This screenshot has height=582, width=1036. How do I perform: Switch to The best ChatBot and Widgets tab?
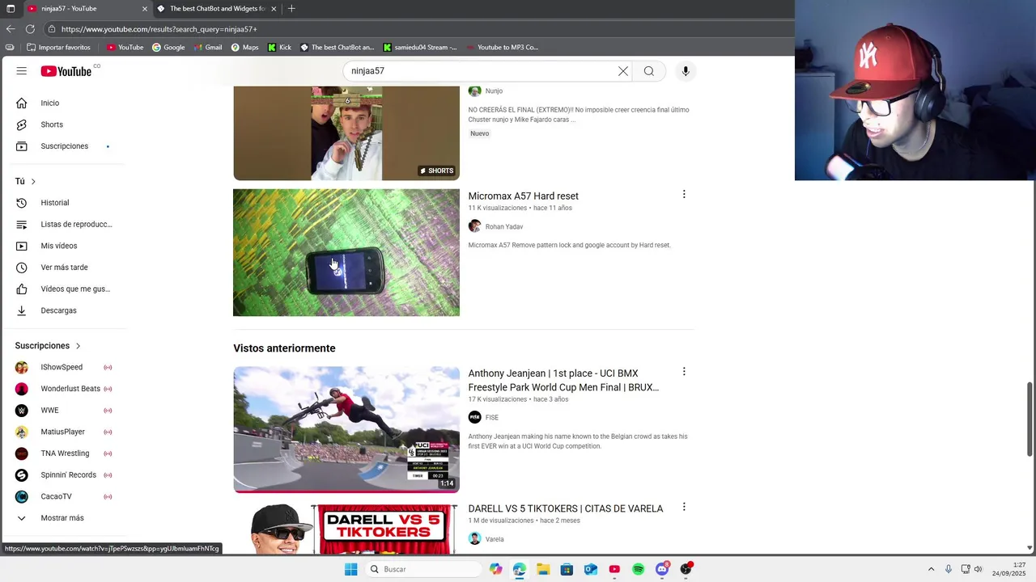point(217,9)
